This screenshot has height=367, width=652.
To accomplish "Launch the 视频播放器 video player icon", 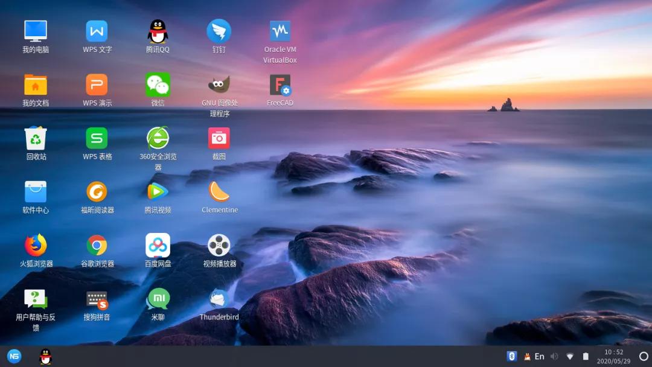I will (219, 245).
